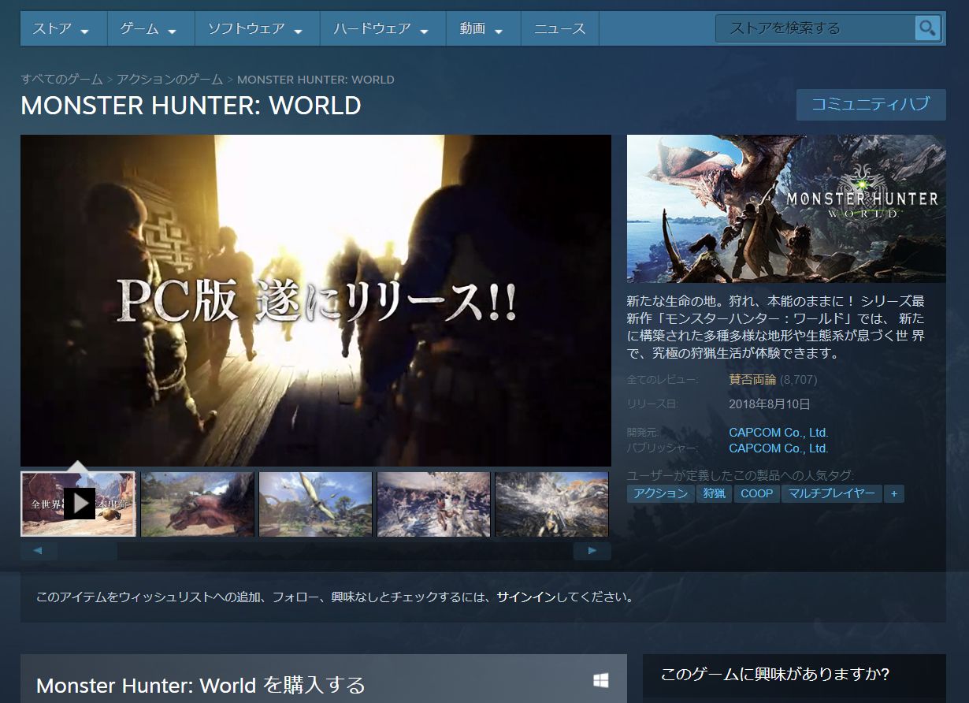Viewport: 969px width, 703px height.
Task: Open the ソフトウェア dropdown menu
Action: [257, 29]
